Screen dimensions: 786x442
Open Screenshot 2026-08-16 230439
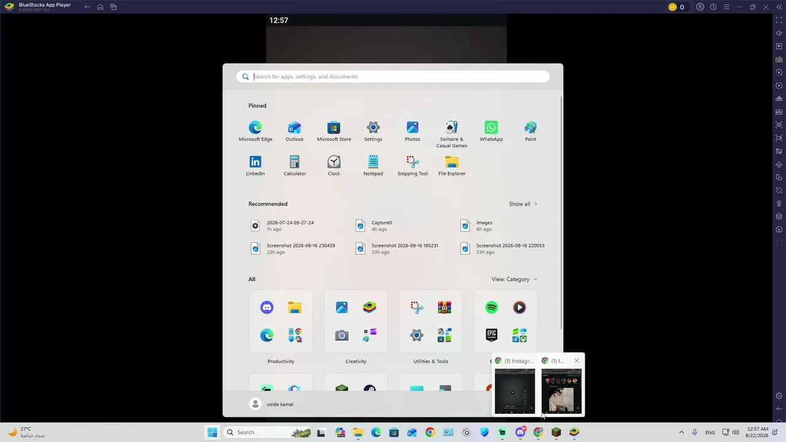(x=293, y=248)
